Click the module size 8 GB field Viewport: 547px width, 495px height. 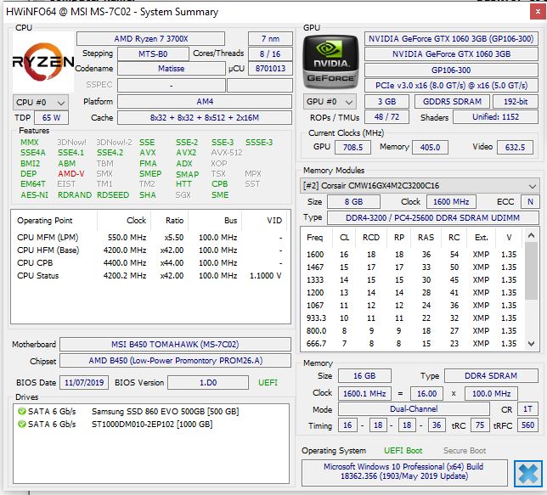pyautogui.click(x=353, y=202)
